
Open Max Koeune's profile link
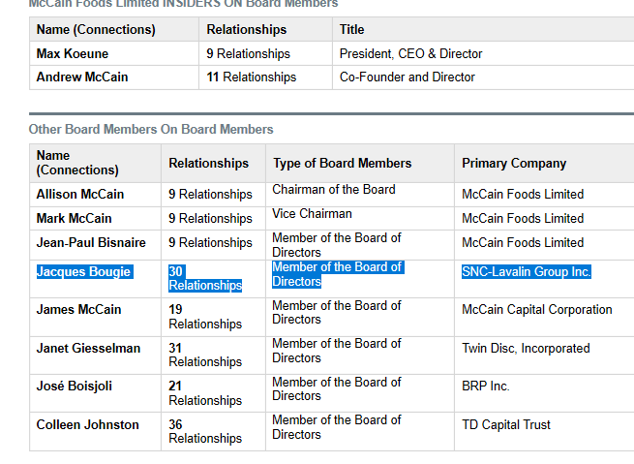[73, 53]
